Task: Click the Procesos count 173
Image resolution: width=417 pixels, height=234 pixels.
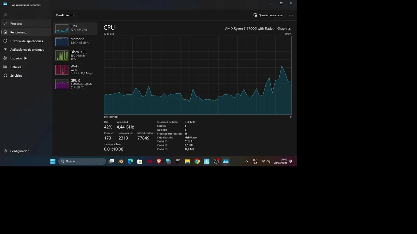Action: pos(108,138)
